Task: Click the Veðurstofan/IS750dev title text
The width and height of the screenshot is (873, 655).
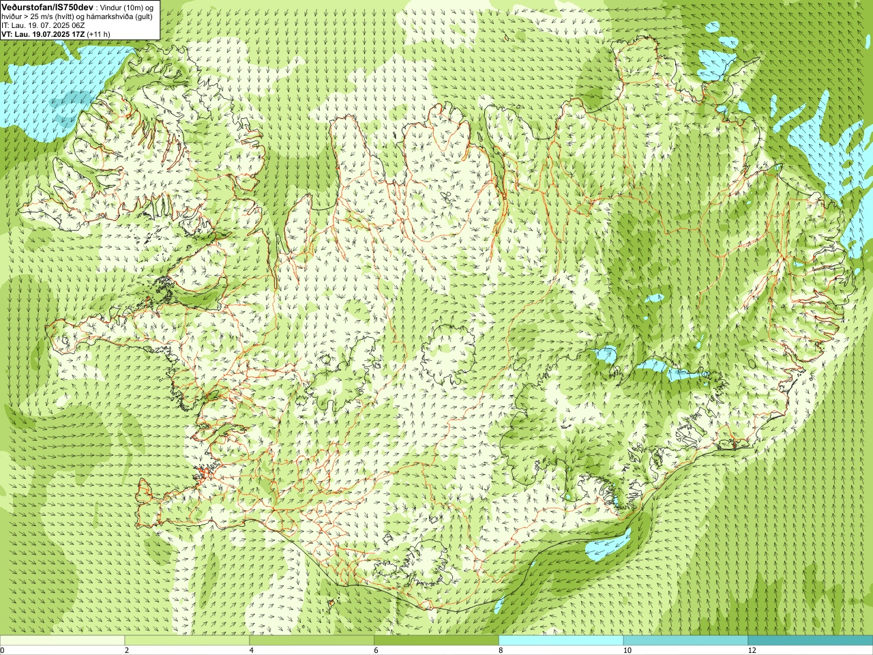Action: coord(47,6)
